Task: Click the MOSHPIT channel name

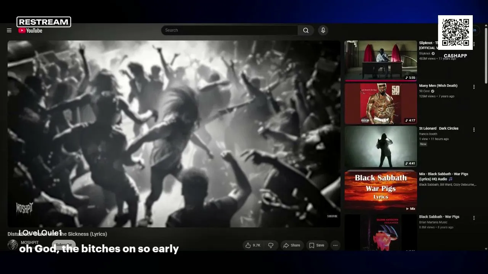Action: pos(30,242)
